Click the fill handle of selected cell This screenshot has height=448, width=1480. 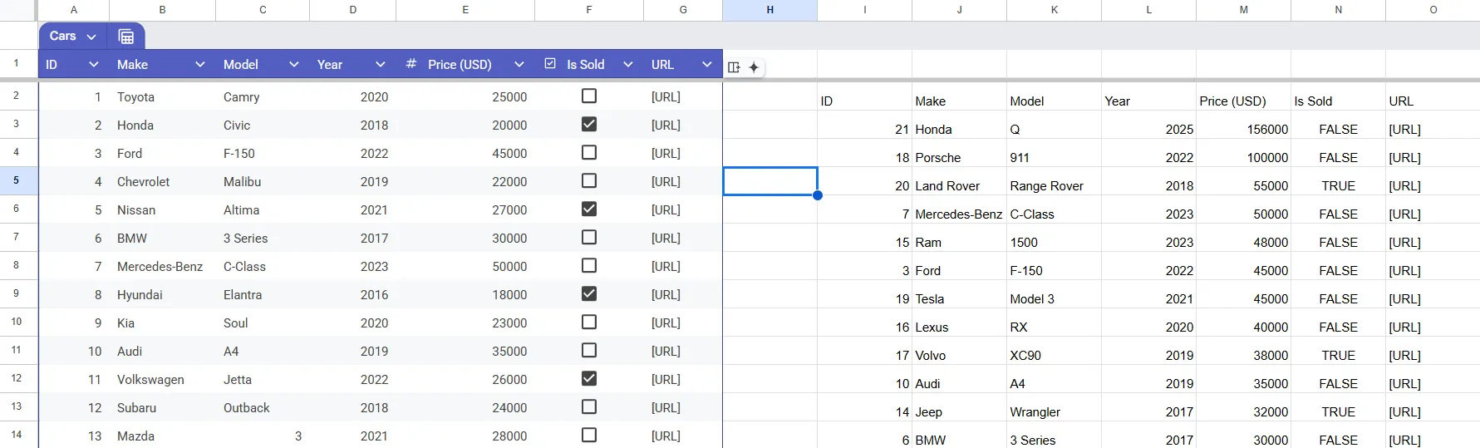[x=818, y=195]
